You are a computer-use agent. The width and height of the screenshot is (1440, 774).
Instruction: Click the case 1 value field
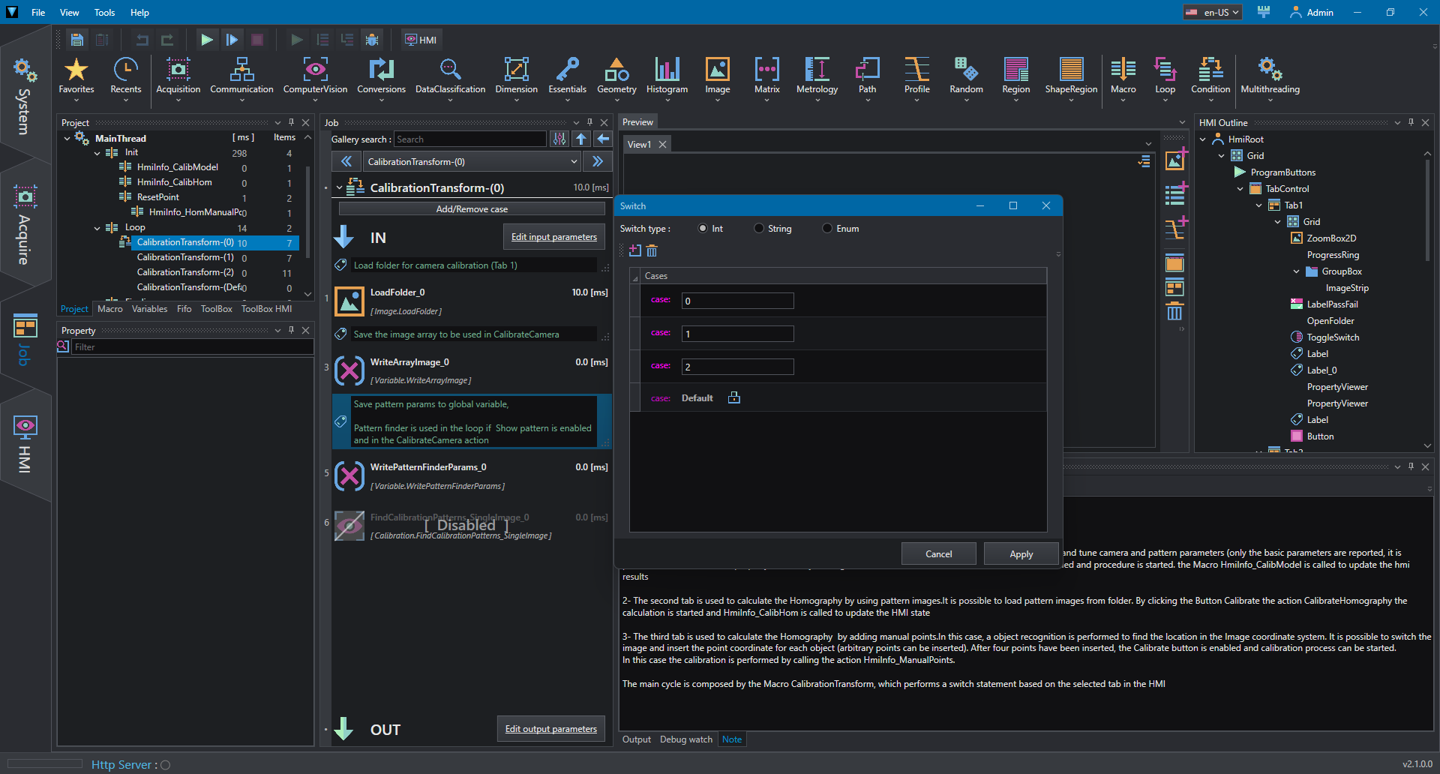737,334
